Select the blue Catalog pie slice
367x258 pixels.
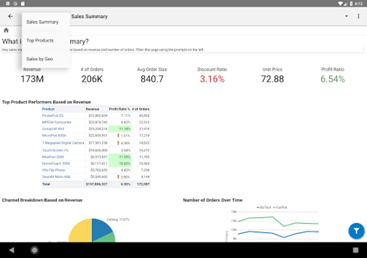[100, 228]
